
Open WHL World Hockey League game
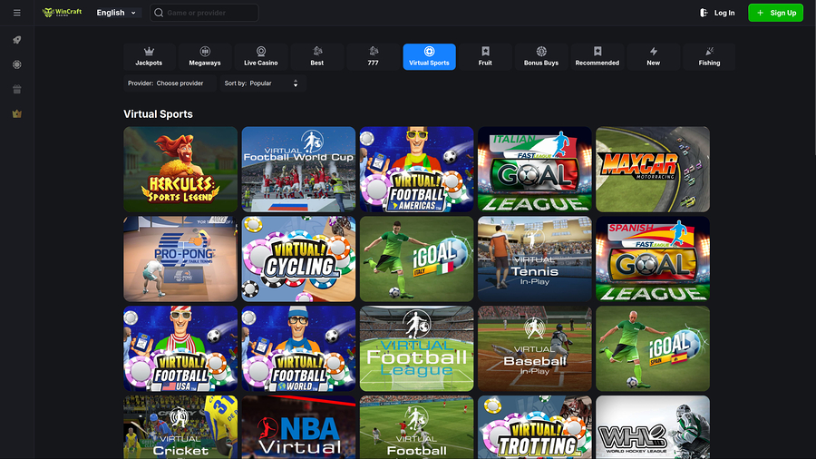point(653,427)
